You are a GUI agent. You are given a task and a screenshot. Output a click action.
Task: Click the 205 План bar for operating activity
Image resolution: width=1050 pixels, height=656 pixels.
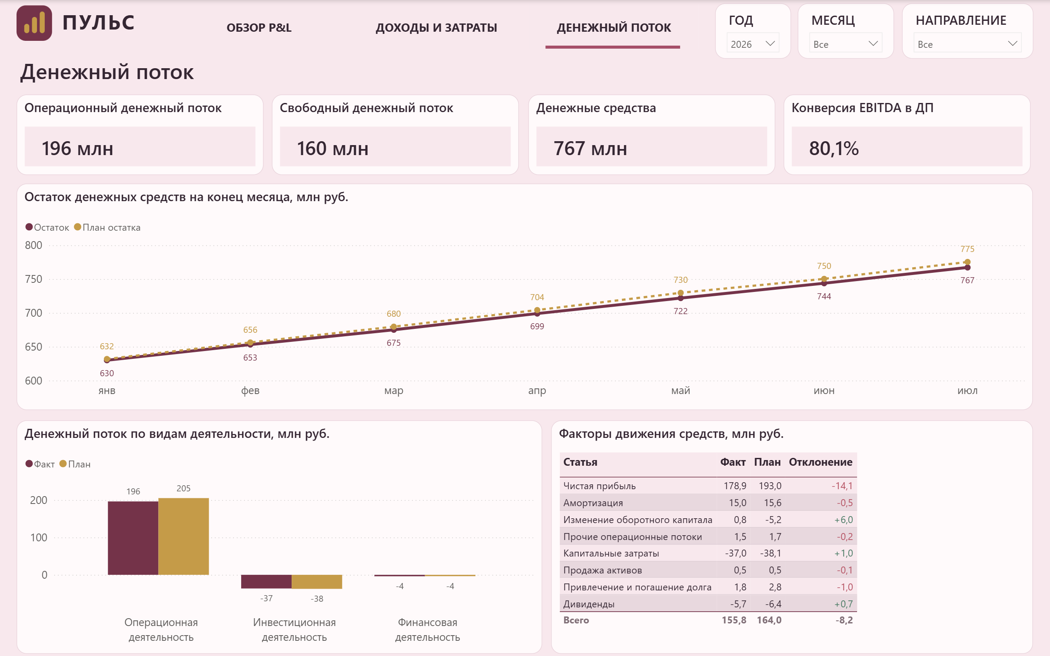click(x=183, y=536)
